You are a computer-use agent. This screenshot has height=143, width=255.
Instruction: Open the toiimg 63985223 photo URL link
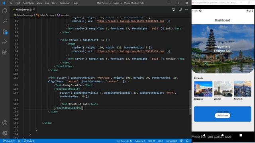tap(130, 21)
